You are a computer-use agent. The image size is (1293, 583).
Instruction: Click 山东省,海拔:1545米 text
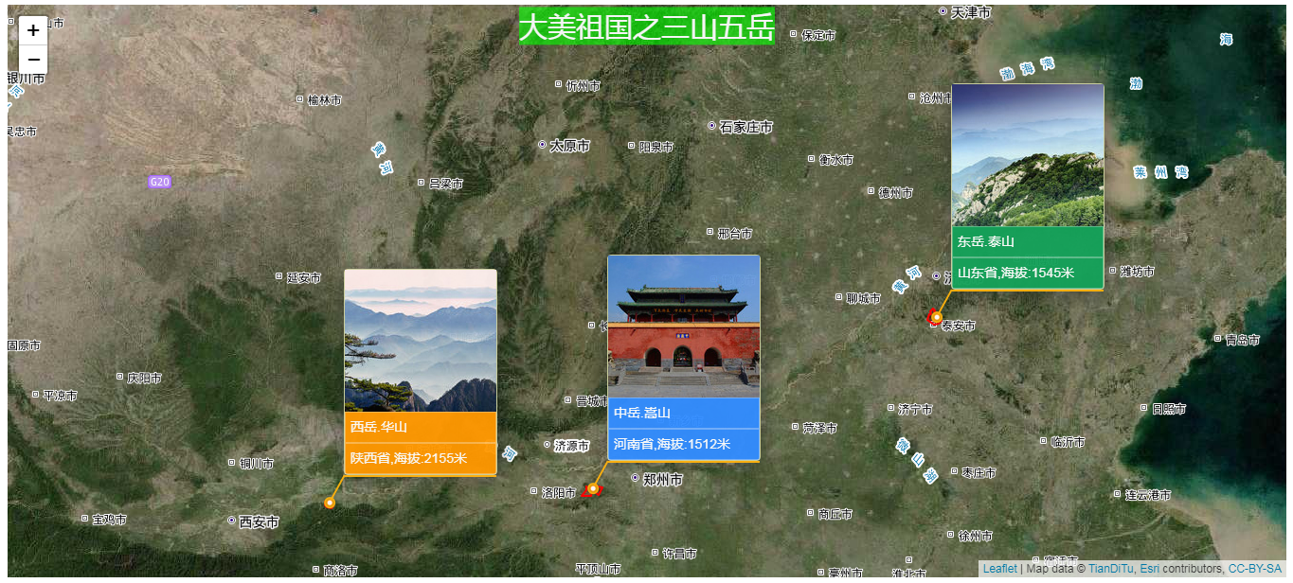pos(1015,273)
